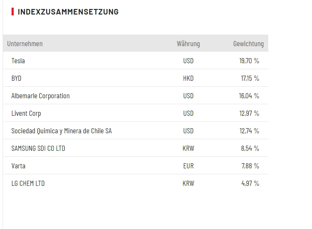Select the Tesla company name
Screen dimensions: 312x229
coord(18,61)
